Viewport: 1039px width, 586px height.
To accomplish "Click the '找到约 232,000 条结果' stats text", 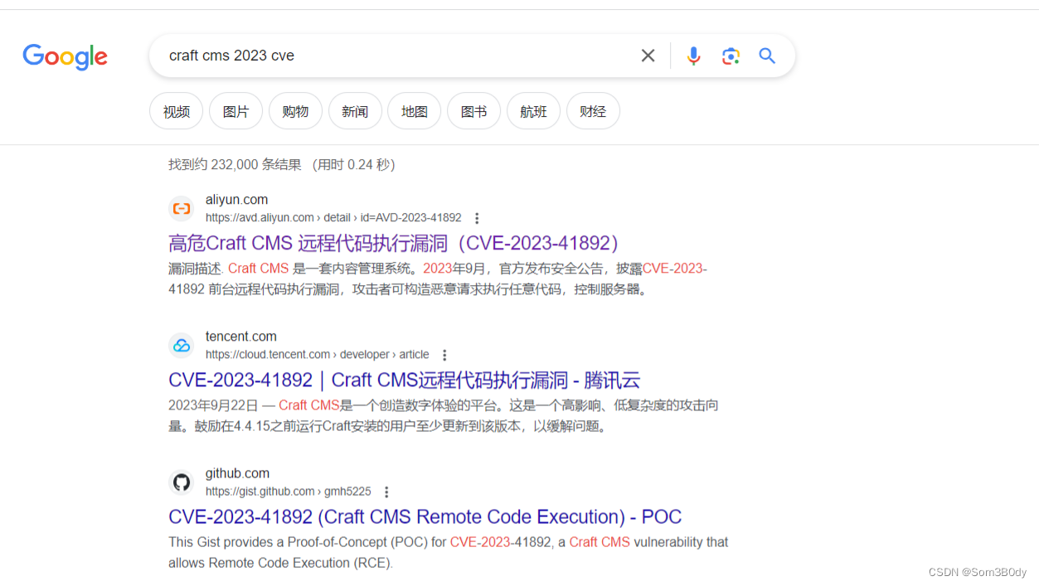I will 282,165.
